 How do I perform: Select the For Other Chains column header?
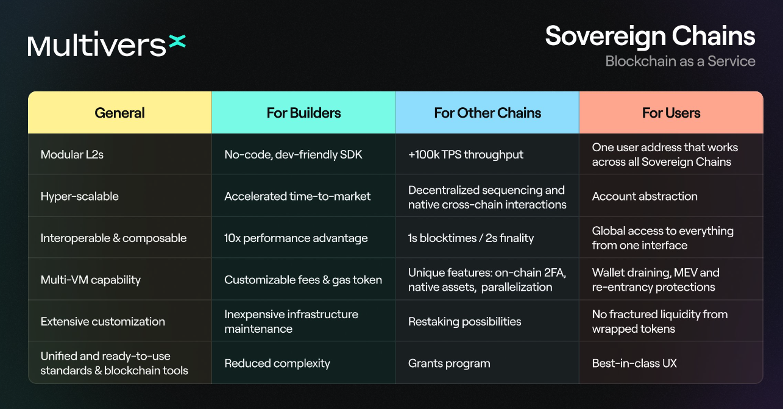tap(487, 113)
